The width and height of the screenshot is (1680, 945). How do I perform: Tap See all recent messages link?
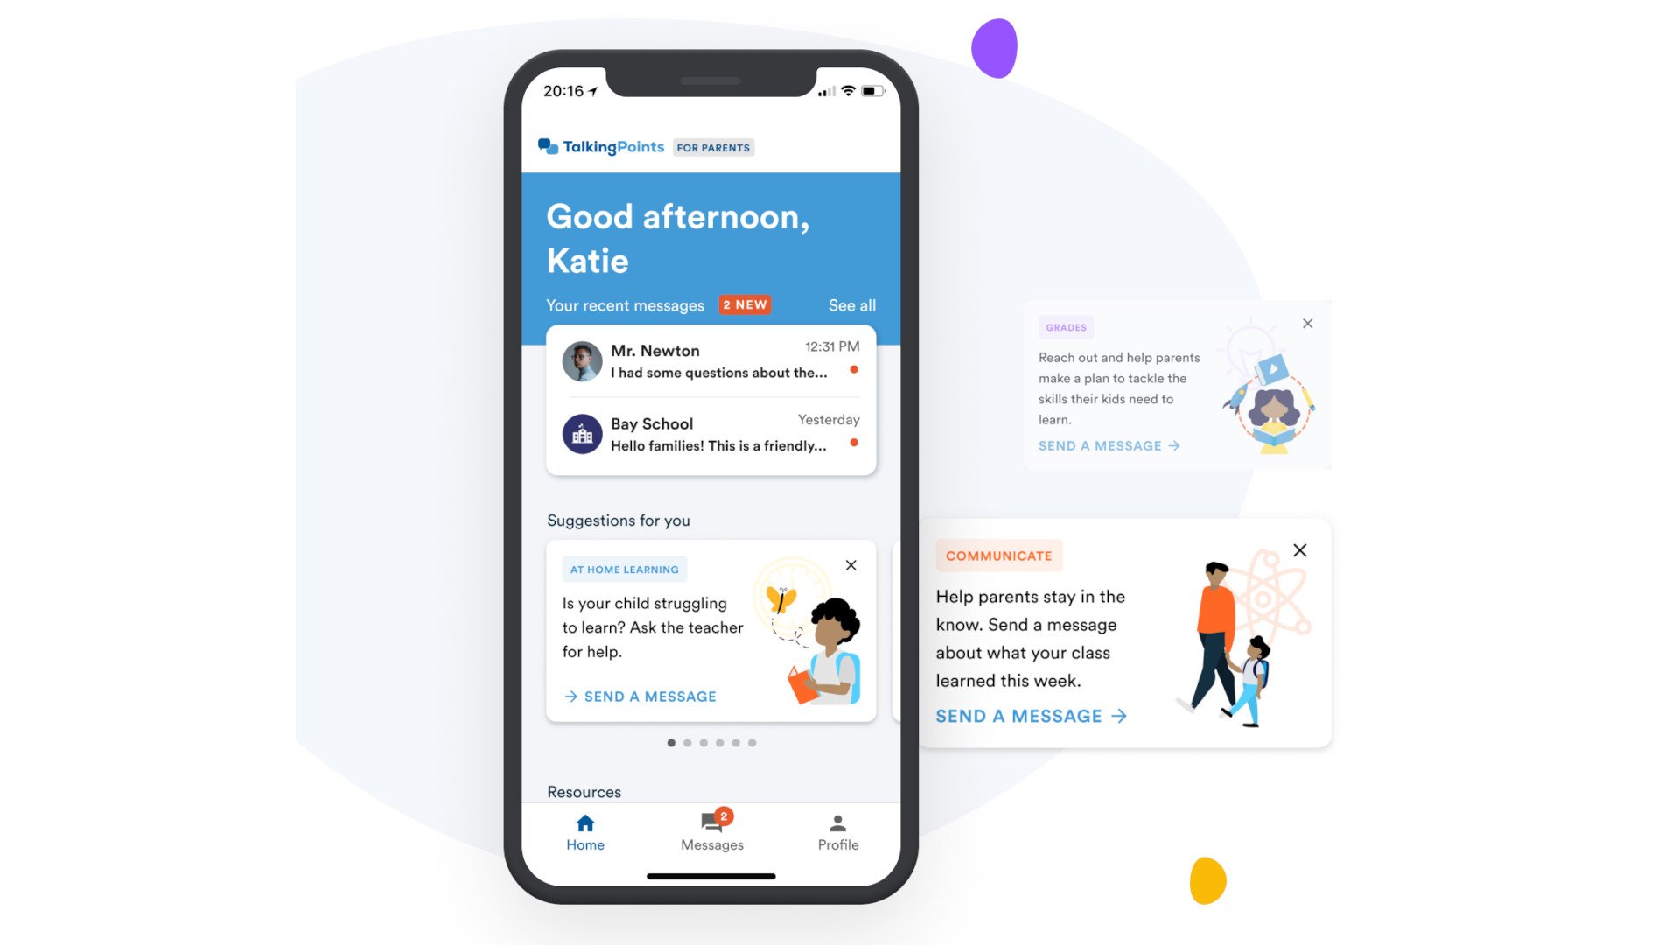point(851,304)
